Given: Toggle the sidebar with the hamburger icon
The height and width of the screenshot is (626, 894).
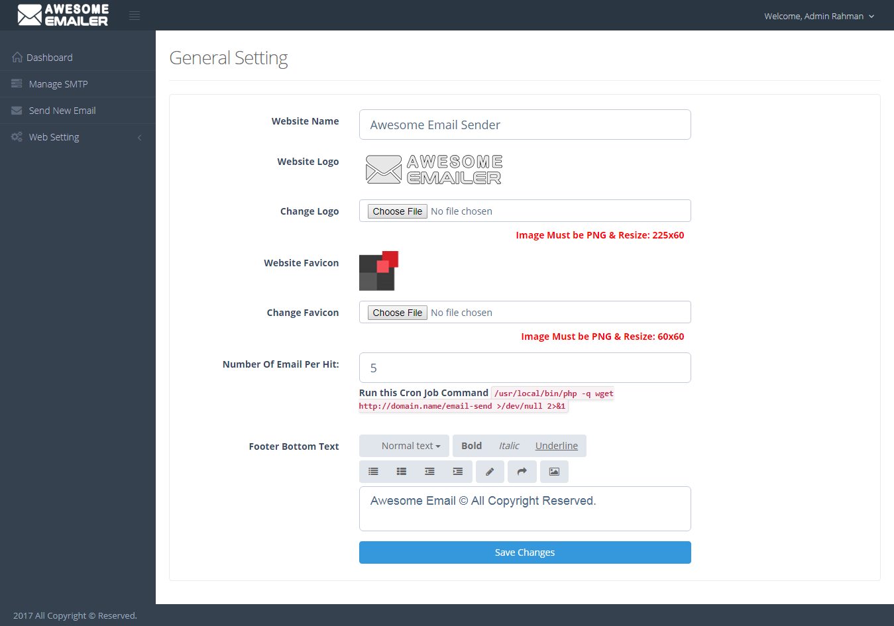Looking at the screenshot, I should coord(135,15).
